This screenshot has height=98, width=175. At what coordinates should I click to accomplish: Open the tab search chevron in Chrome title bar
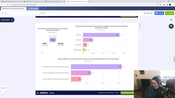point(160,1)
